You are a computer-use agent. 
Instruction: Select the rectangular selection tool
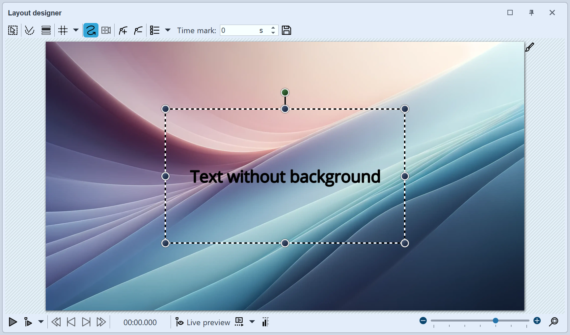pyautogui.click(x=13, y=30)
